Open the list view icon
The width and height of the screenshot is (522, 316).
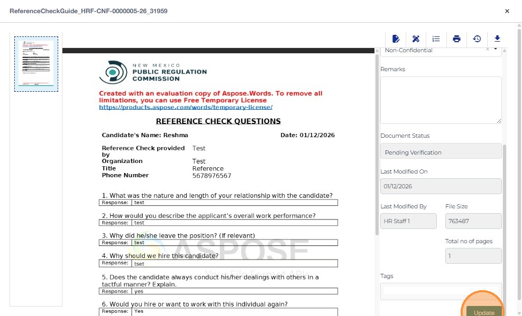tap(436, 39)
